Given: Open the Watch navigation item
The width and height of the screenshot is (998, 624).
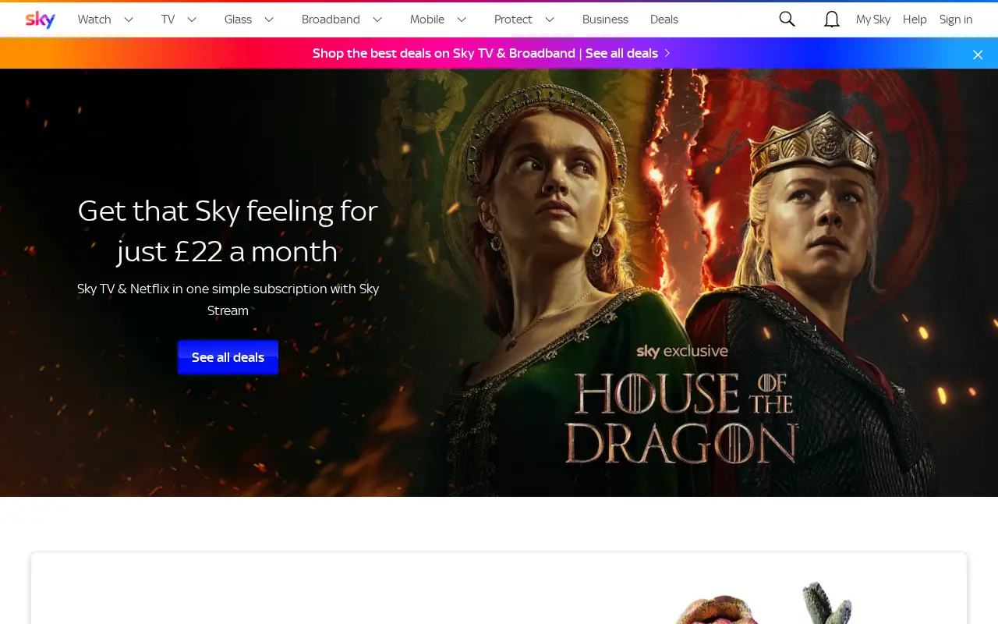Looking at the screenshot, I should pyautogui.click(x=94, y=19).
